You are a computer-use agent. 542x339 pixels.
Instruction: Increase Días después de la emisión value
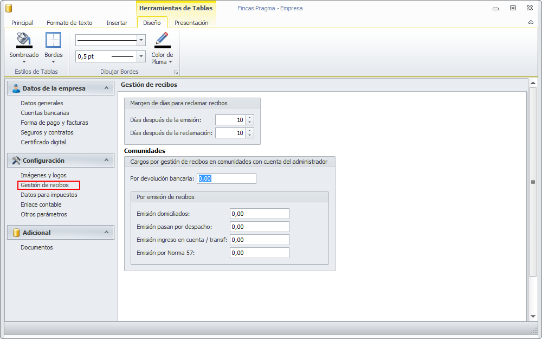[x=249, y=118]
